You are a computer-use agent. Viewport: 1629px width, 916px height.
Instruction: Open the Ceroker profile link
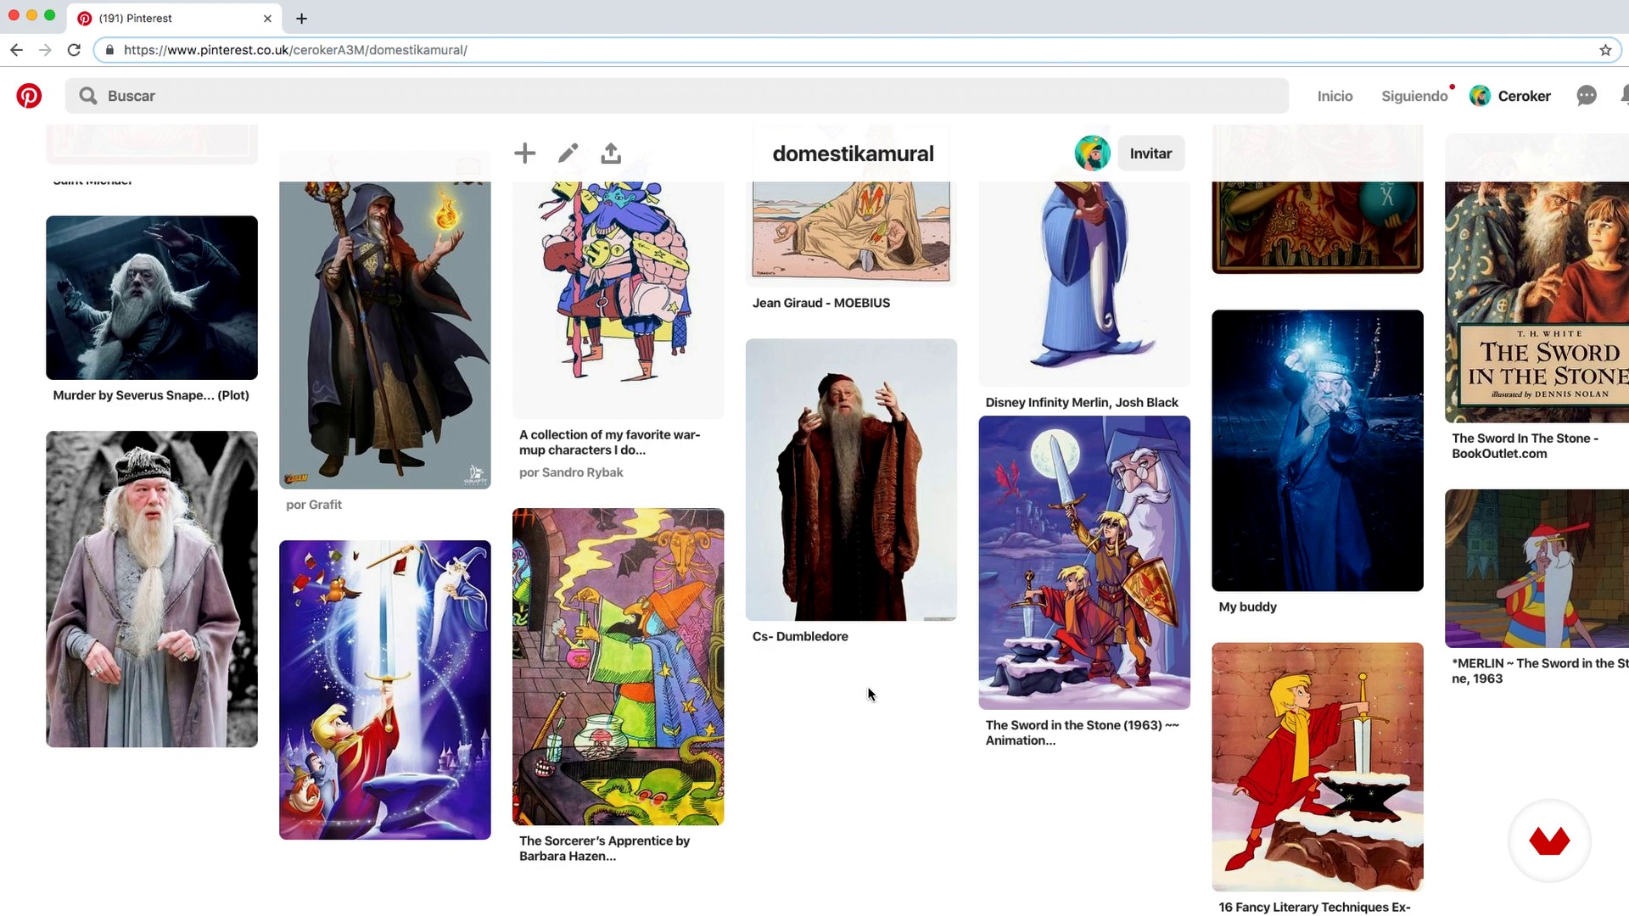point(1523,96)
